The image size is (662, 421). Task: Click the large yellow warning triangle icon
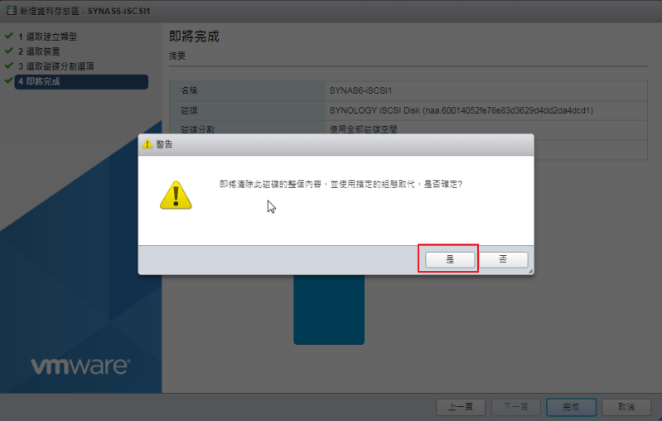coord(176,195)
